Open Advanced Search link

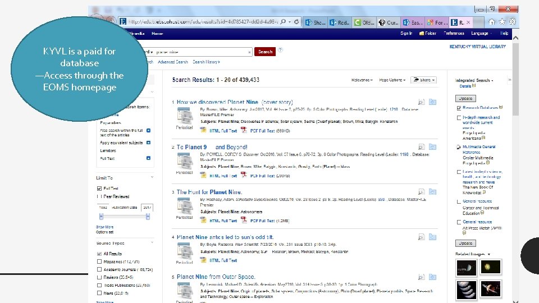point(172,62)
